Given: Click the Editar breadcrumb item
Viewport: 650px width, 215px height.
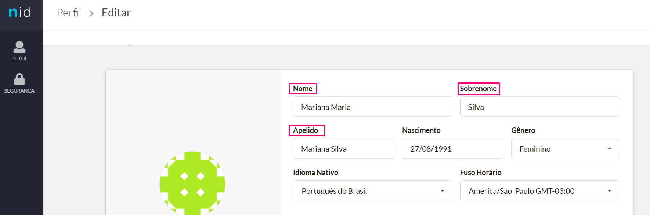Looking at the screenshot, I should point(116,13).
